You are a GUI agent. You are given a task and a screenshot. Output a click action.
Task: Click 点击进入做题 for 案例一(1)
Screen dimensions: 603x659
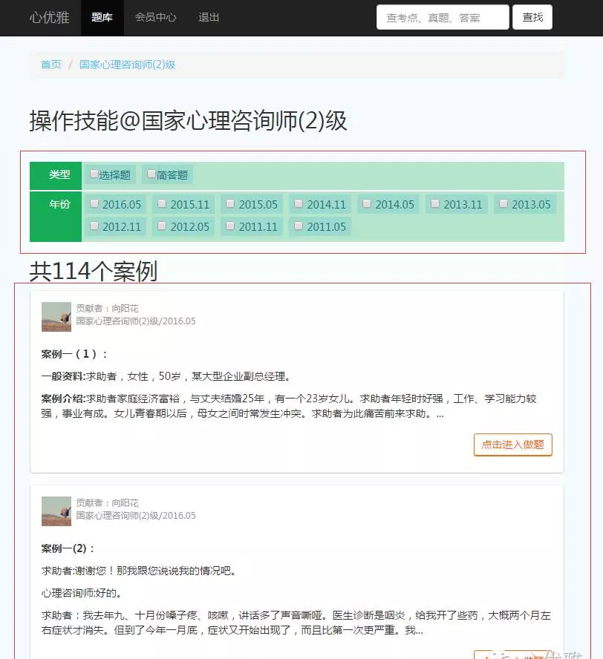(x=513, y=445)
